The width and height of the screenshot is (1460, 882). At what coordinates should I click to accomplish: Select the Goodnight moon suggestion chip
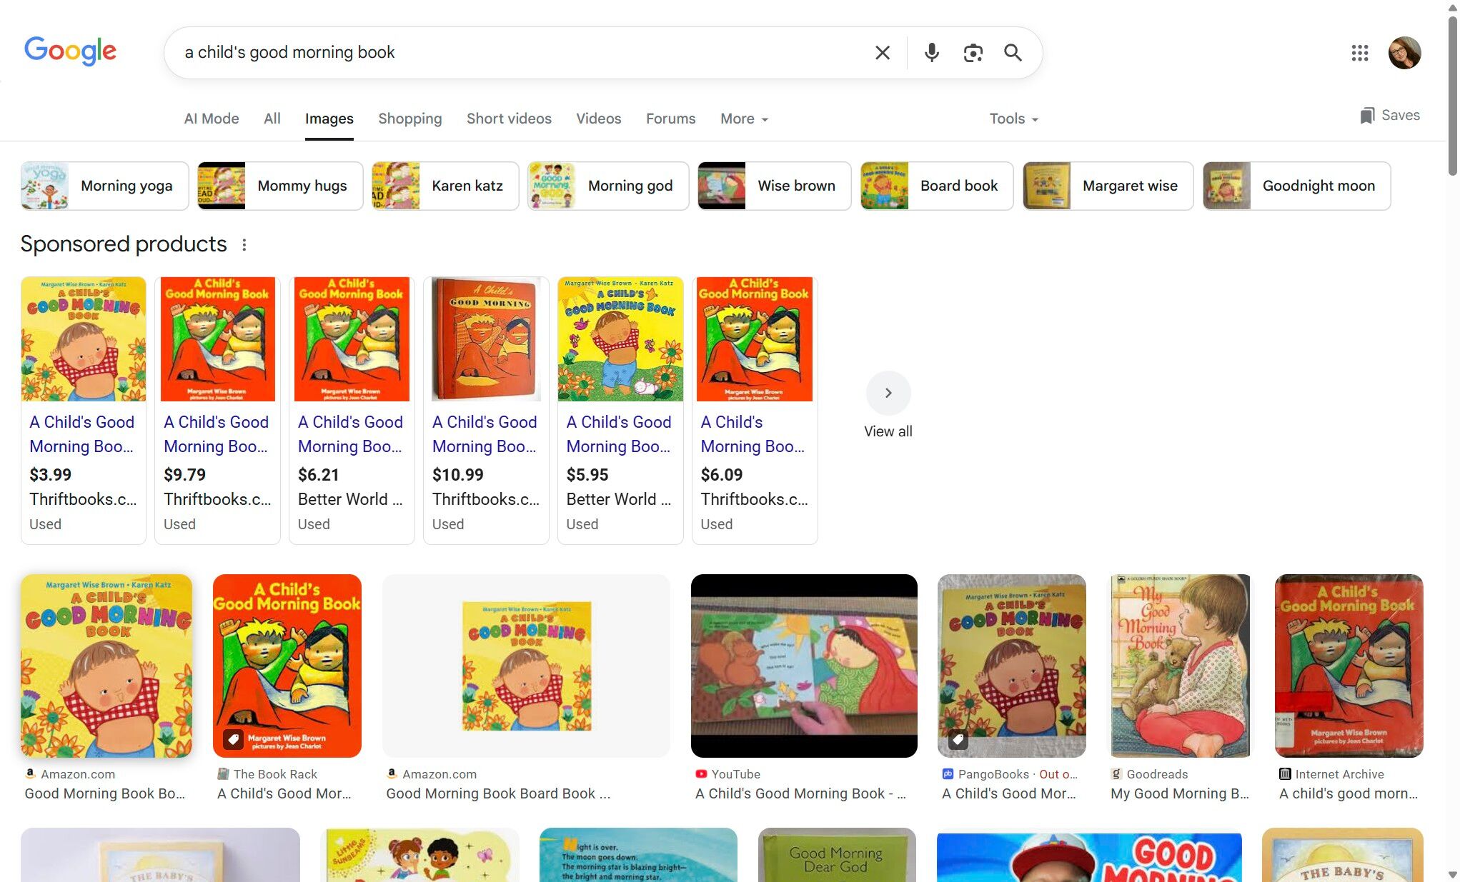coord(1296,186)
